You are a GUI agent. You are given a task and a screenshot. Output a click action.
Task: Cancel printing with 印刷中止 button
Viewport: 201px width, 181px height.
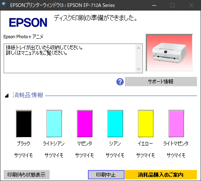pos(106,174)
